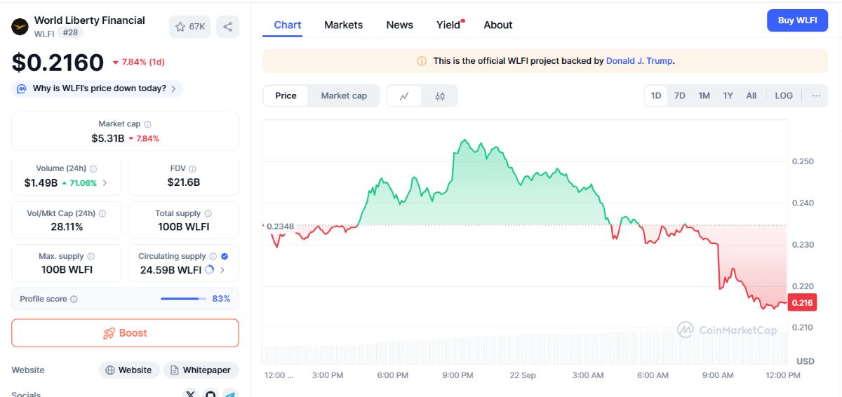Open the Telegram social icon
The width and height of the screenshot is (842, 397).
point(230,394)
